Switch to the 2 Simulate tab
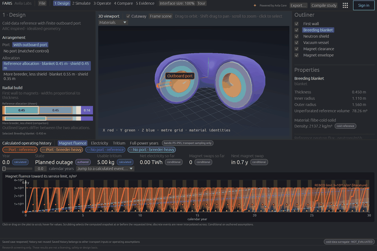The height and width of the screenshot is (251, 377). click(x=81, y=4)
